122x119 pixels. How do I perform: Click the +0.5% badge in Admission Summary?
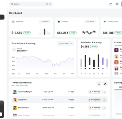pos(94,46)
